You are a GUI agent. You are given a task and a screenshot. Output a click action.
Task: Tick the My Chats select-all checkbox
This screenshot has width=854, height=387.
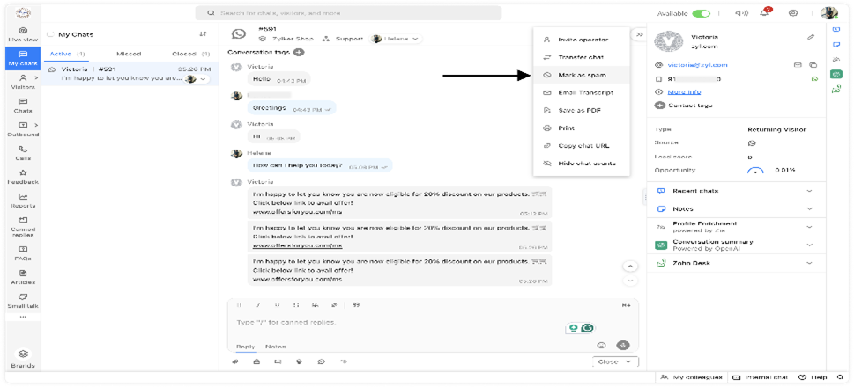coord(50,34)
